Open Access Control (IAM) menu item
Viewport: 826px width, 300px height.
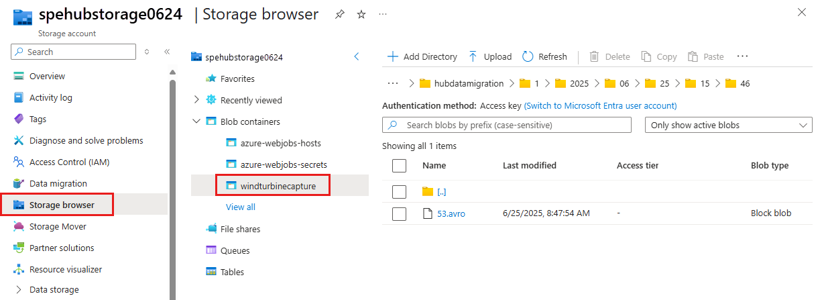[69, 162]
